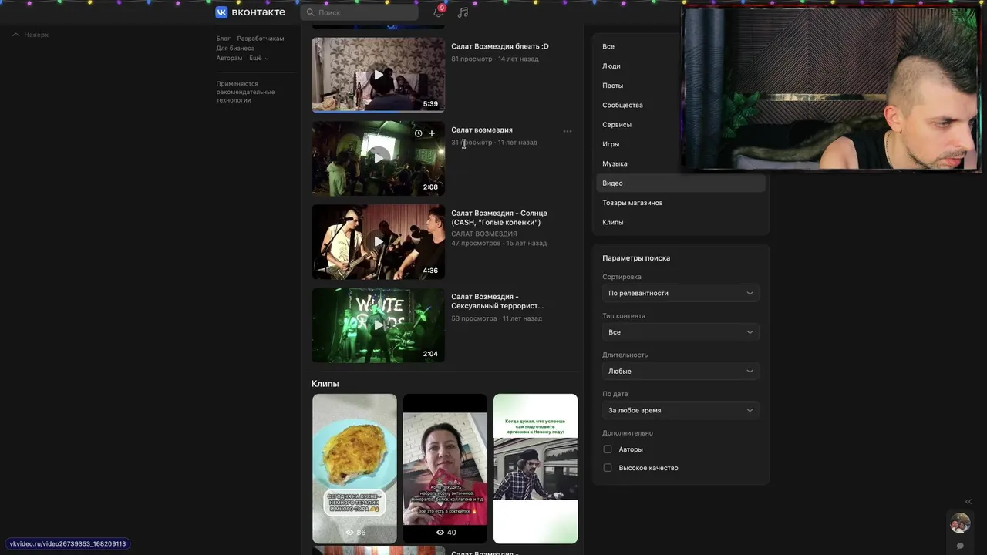This screenshot has width=987, height=555.
Task: Open 'Тип контента' dropdown showing 'Все'
Action: 681,332
